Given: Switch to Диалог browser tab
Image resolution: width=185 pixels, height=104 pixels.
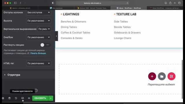Looking at the screenshot, I should 20,8.
